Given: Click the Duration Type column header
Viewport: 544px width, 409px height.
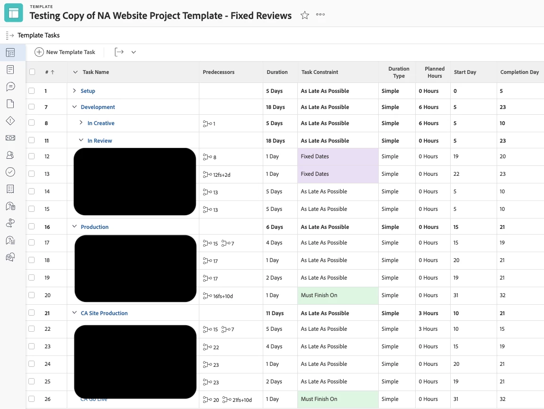Looking at the screenshot, I should click(x=399, y=72).
